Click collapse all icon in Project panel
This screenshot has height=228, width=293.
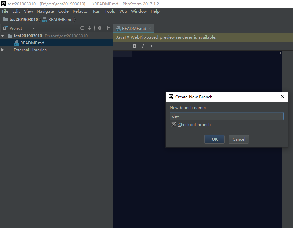tap(90, 28)
